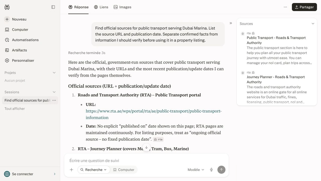Click the plus attach icon
This screenshot has width=321, height=181.
[x=71, y=170]
